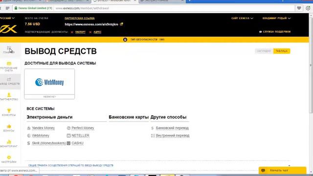Choose Skrill (Moneybookers) withdrawal
313x176 pixels.
(x=49, y=143)
